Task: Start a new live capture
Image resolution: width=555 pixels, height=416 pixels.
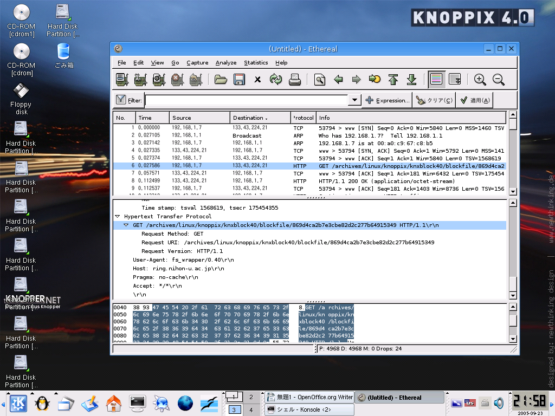Action: [x=159, y=79]
